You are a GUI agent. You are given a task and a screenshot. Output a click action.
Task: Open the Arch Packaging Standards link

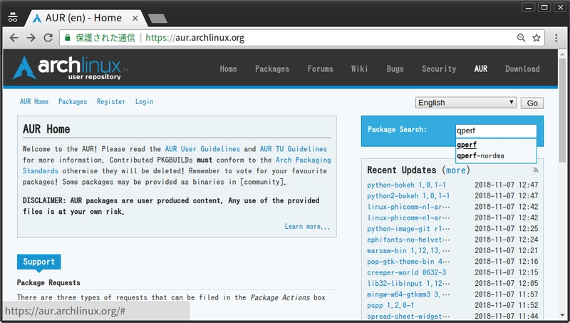[x=304, y=160]
